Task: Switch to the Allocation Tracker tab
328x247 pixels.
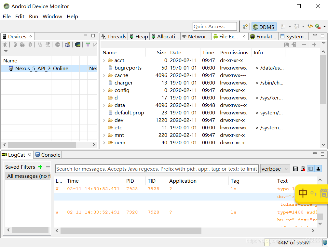Action: (165, 37)
